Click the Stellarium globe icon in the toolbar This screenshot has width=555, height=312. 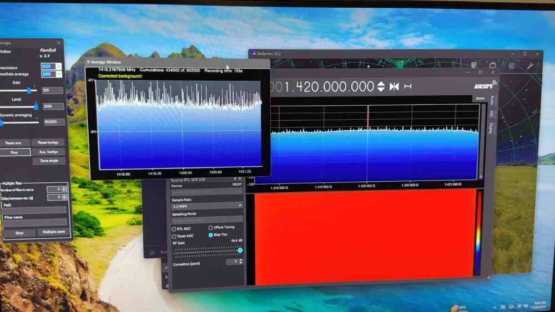[x=511, y=65]
